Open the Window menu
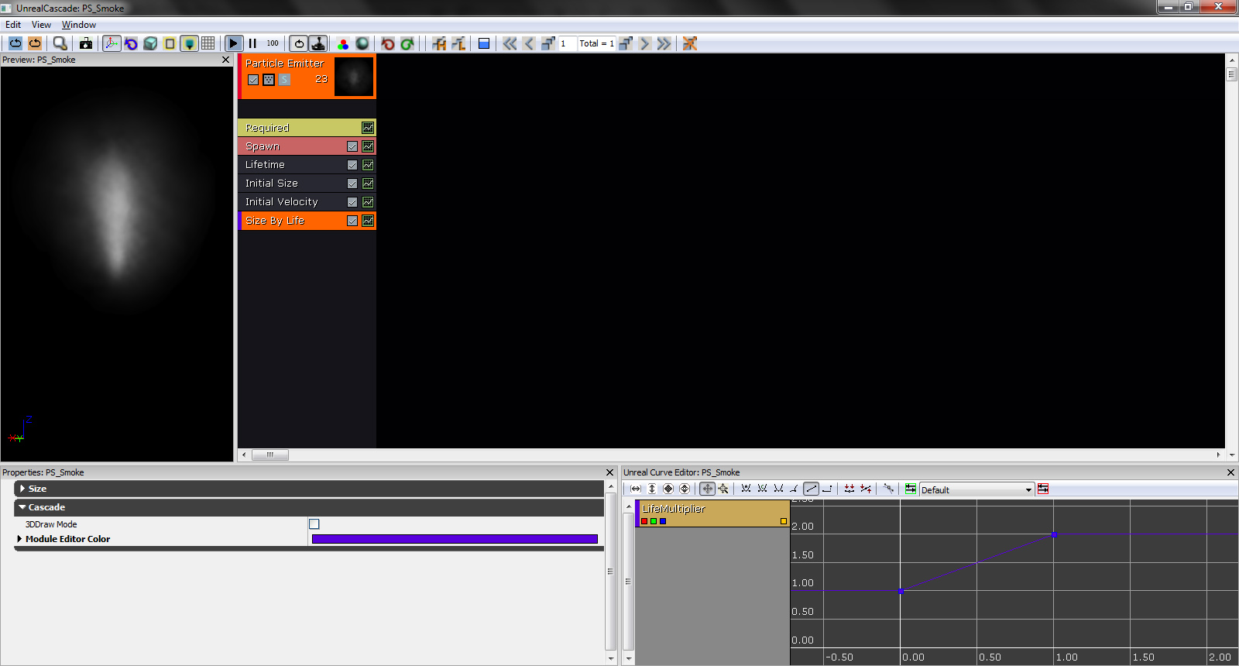This screenshot has height=666, width=1239. (x=79, y=25)
